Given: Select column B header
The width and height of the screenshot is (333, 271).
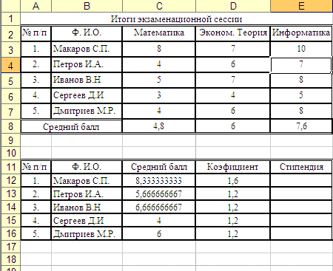Looking at the screenshot, I should [x=87, y=6].
